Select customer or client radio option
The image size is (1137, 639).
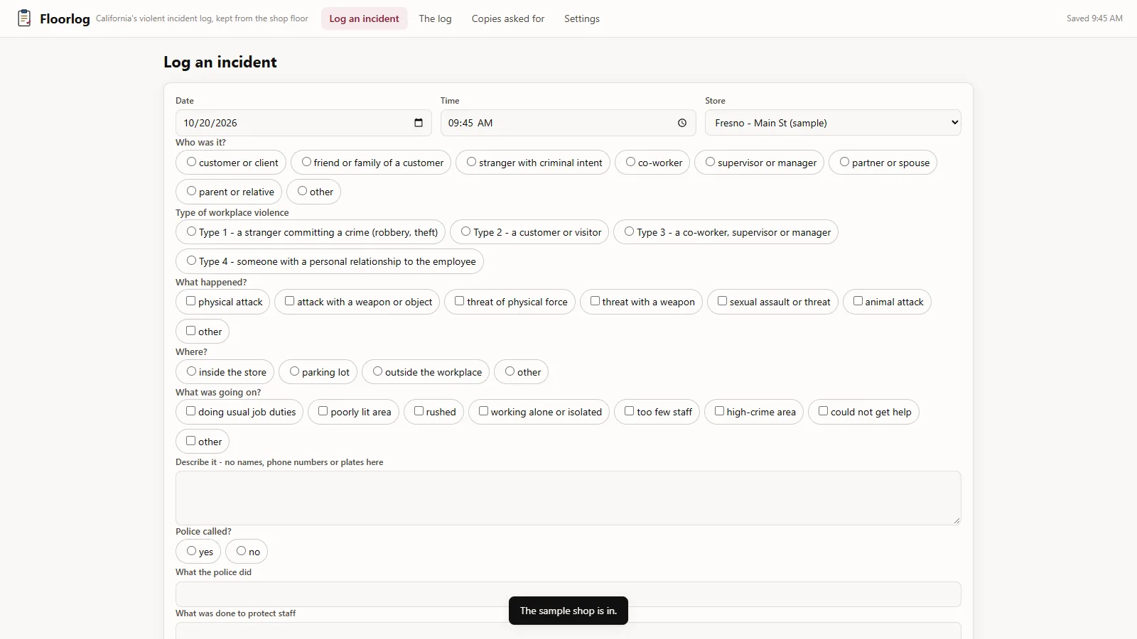coord(231,163)
